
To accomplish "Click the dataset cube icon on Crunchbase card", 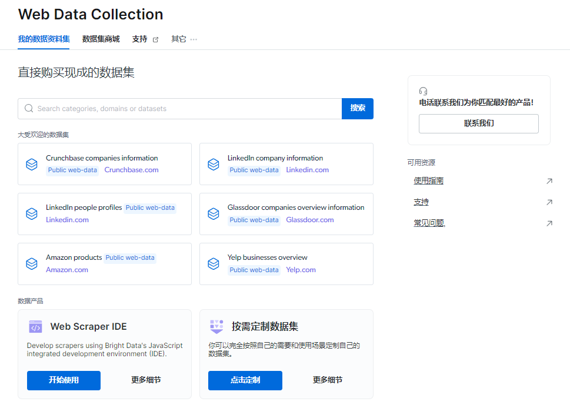I will tap(32, 164).
